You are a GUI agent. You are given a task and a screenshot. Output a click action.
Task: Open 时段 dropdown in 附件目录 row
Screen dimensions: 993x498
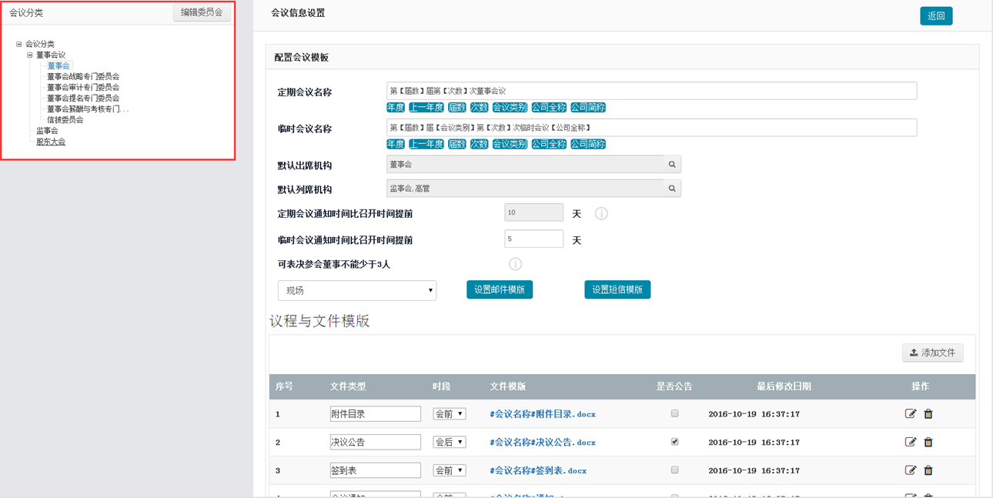click(450, 414)
